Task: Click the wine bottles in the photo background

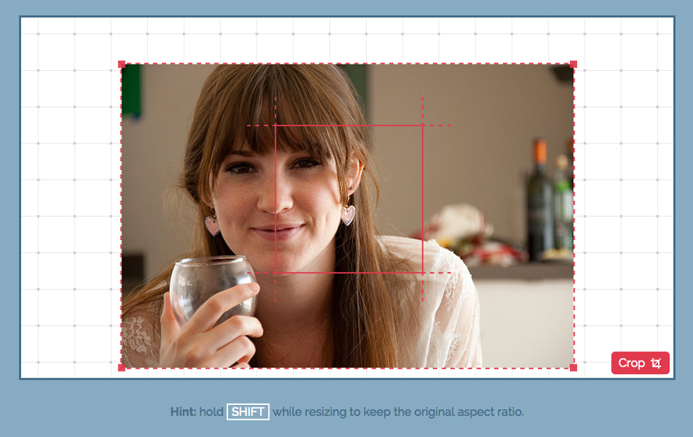Action: [x=550, y=201]
